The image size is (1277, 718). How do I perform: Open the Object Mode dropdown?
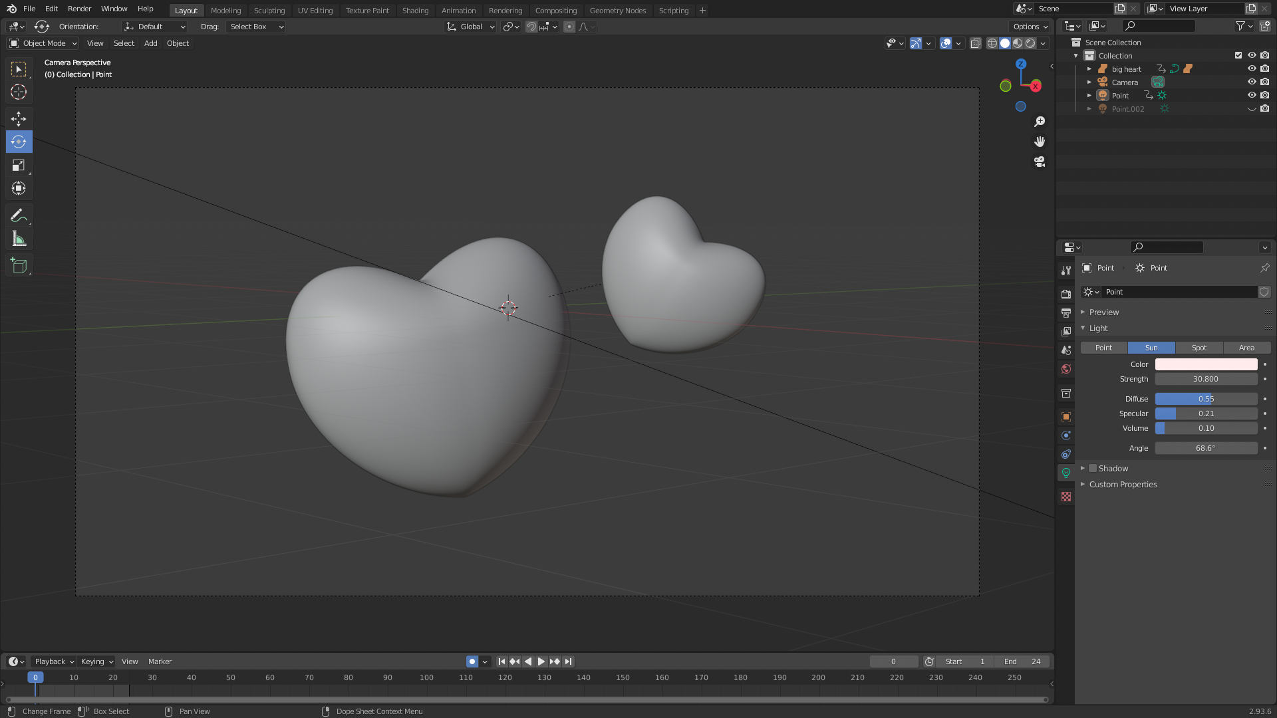(x=43, y=43)
